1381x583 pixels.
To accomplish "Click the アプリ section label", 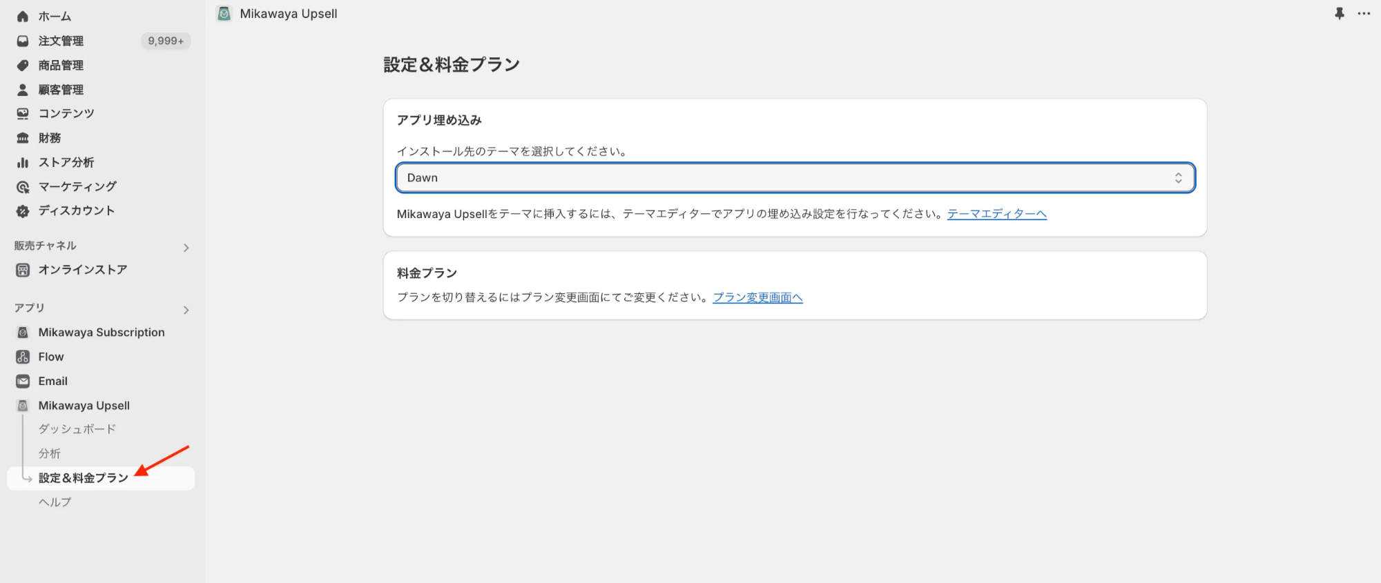I will pyautogui.click(x=30, y=308).
